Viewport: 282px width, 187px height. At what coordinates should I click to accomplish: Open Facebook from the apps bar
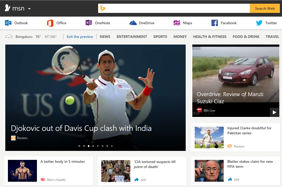click(224, 23)
